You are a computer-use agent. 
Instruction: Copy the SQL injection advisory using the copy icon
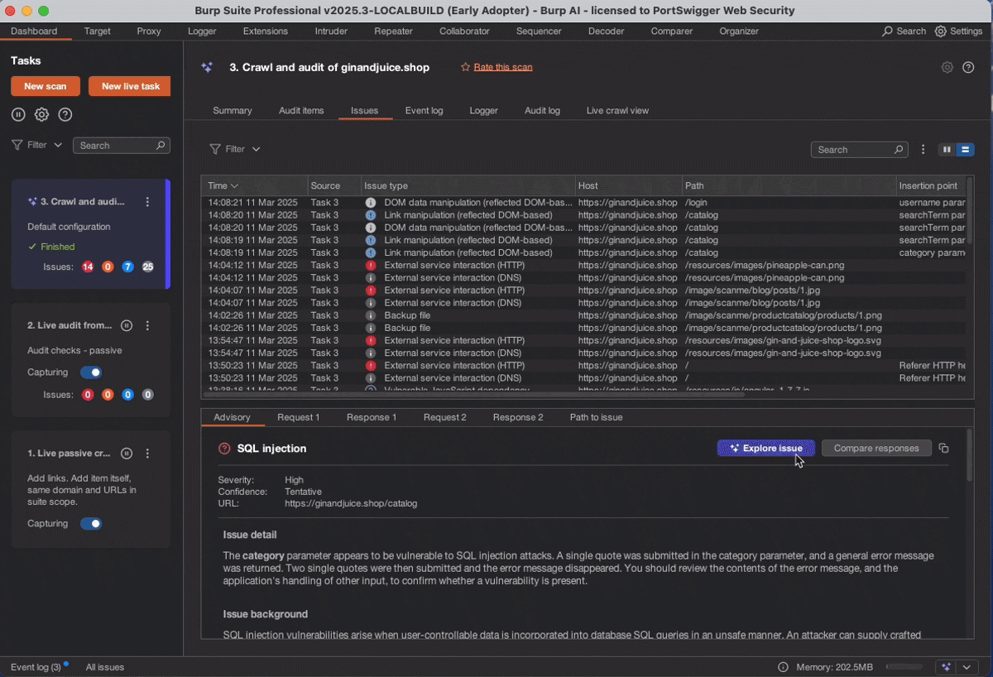[944, 448]
